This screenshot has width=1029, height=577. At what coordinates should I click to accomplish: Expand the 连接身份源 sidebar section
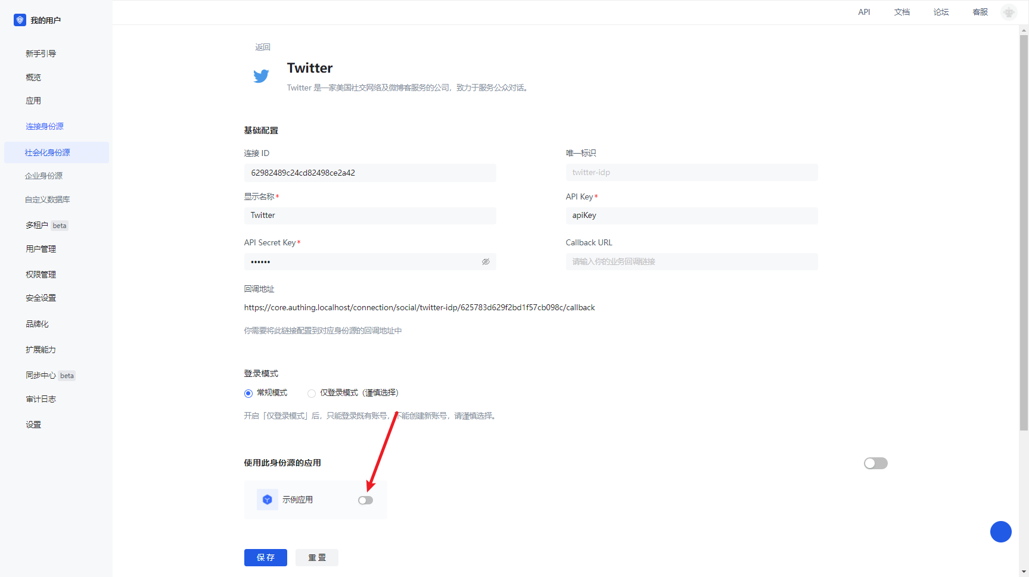(x=45, y=126)
